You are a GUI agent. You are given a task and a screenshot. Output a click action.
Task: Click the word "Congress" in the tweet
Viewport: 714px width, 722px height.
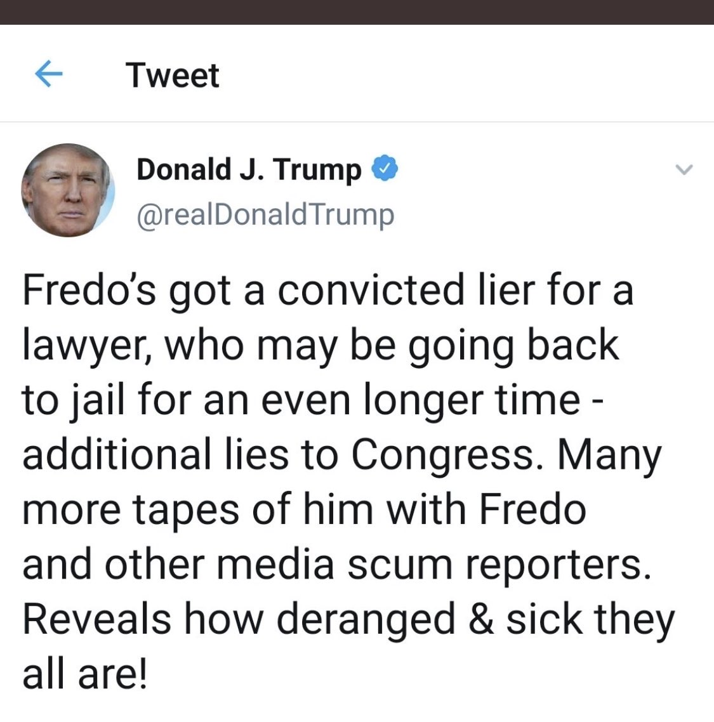(442, 456)
